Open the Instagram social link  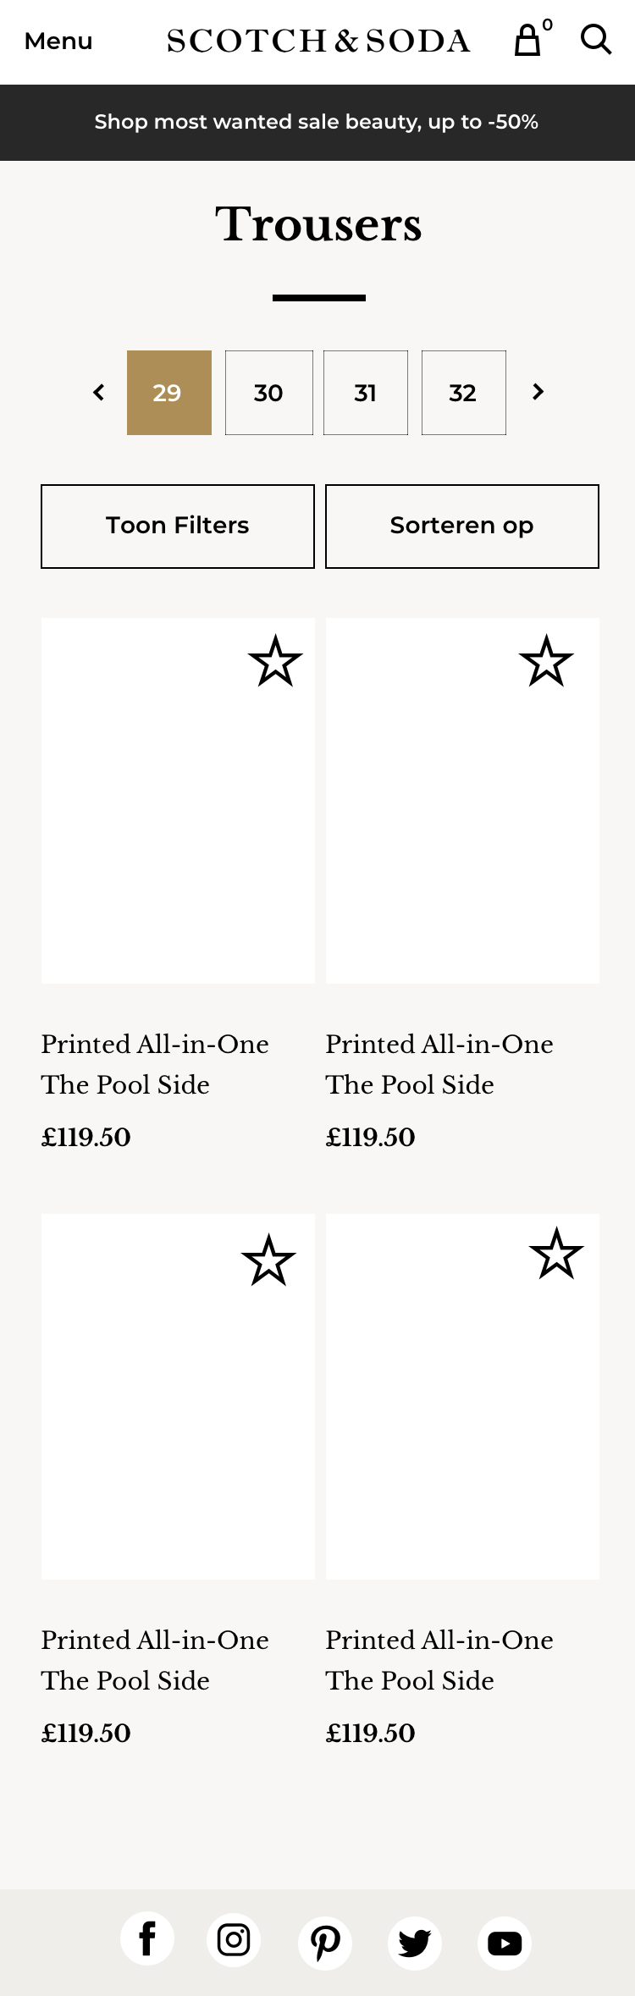click(234, 1939)
